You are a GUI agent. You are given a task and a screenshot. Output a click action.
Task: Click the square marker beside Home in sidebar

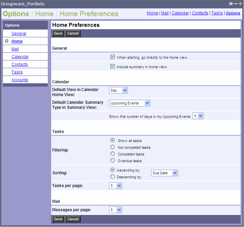tap(7, 41)
